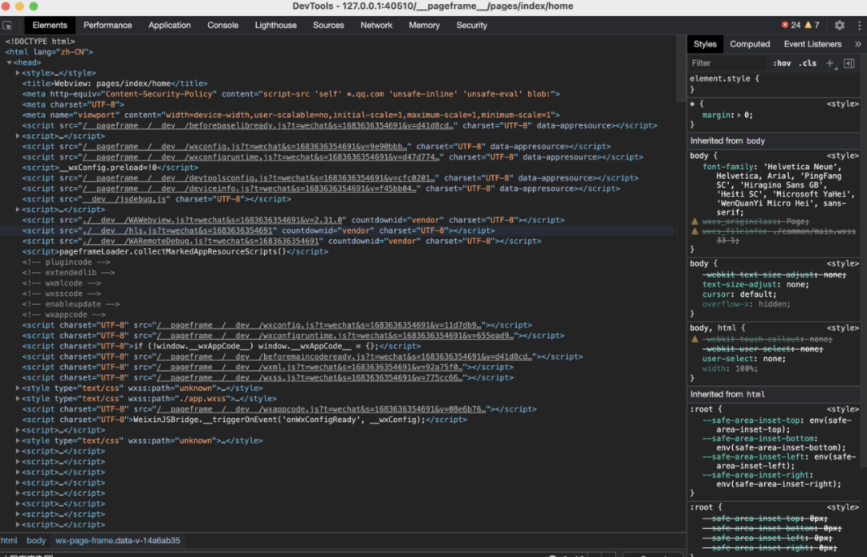Screen dimensions: 867x557
Task: Expand collapsed script below beforebaselibready.js
Action: pos(18,136)
